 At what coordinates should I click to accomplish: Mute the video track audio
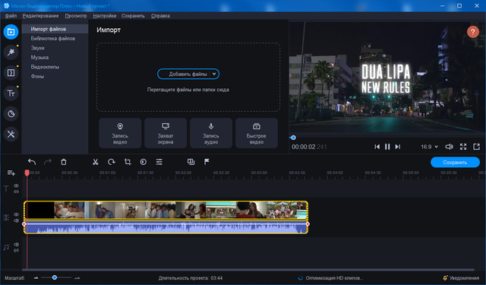pos(16,220)
